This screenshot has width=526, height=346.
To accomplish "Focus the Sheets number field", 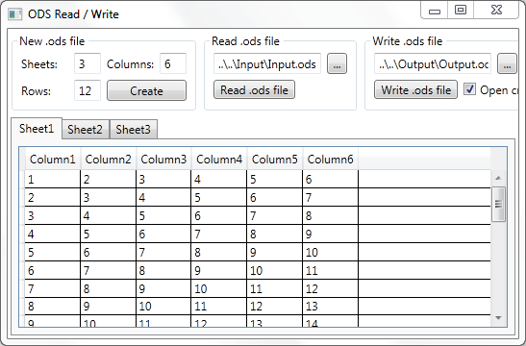I will click(88, 63).
